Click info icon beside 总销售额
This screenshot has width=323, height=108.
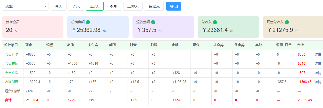click(x=88, y=22)
